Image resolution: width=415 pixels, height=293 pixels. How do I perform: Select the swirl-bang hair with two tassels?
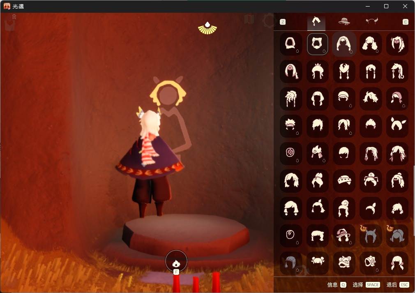click(371, 71)
